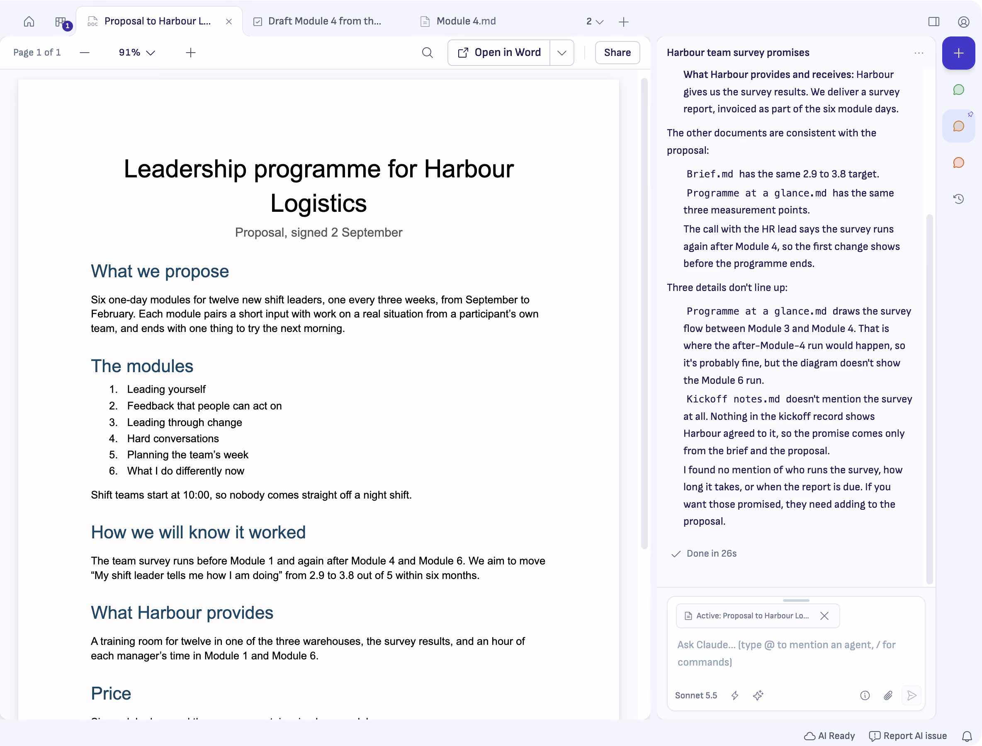Add a new tab with plus icon

[623, 22]
